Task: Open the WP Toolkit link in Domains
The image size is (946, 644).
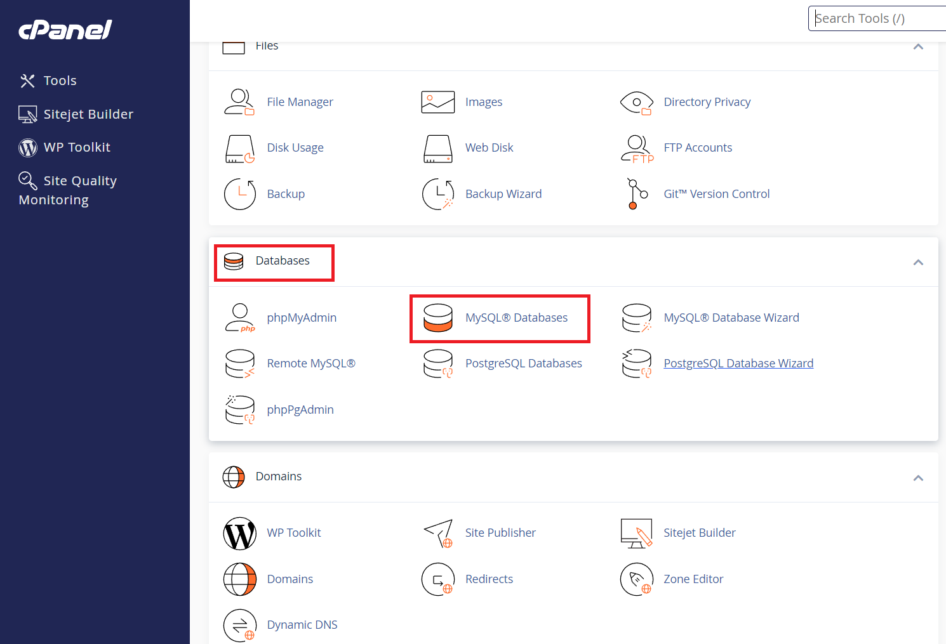Action: tap(294, 533)
